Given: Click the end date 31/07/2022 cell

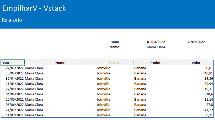Looking at the screenshot, I should 196,42.
